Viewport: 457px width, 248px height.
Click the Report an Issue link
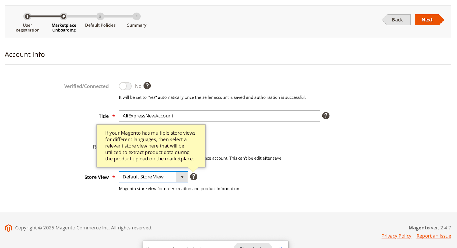434,236
